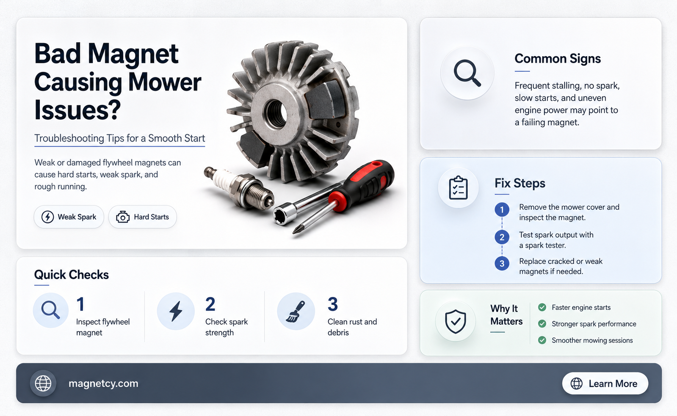Image resolution: width=677 pixels, height=416 pixels.
Task: Select the Hard Starts chip
Action: [143, 217]
